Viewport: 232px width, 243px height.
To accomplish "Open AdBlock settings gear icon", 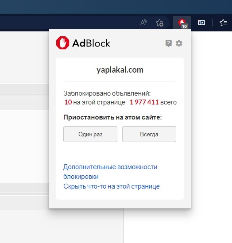I will pos(179,43).
